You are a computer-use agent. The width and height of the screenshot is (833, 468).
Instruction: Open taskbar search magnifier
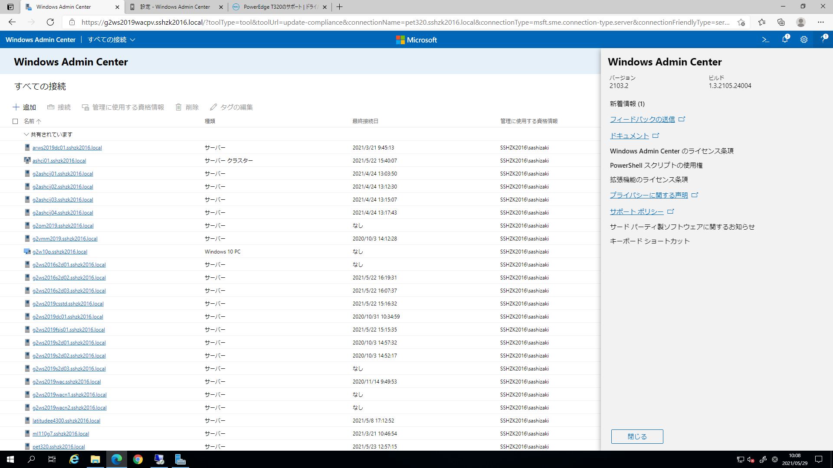point(31,459)
